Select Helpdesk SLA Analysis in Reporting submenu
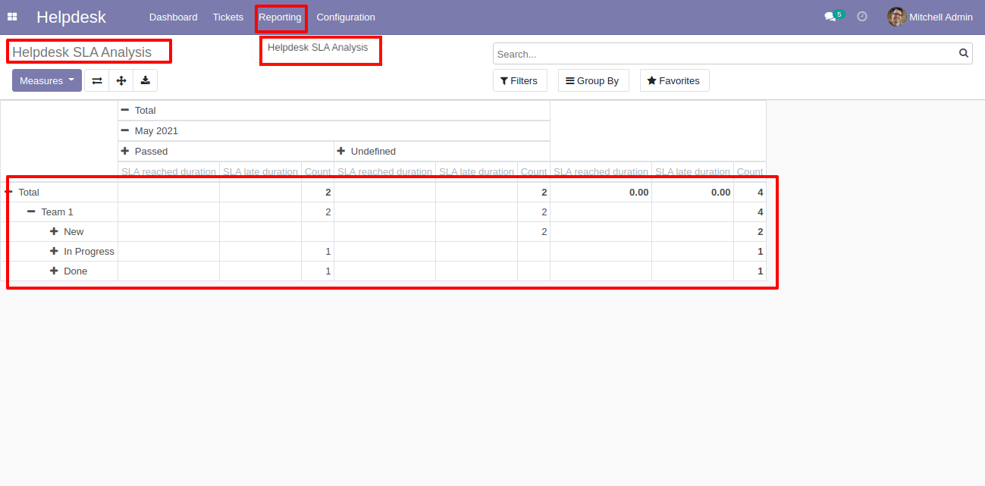The height and width of the screenshot is (486, 985). coord(318,47)
